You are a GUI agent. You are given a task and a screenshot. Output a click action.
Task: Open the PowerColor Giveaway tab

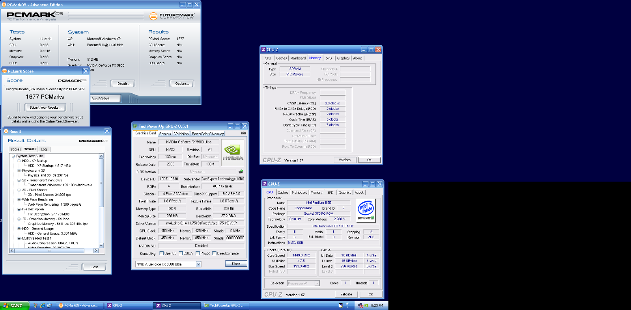click(x=208, y=134)
